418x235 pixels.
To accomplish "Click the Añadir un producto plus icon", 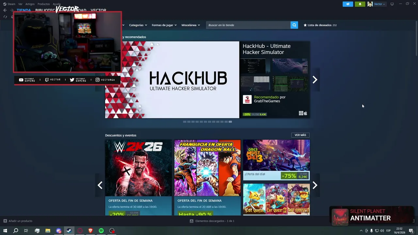I will pyautogui.click(x=5, y=221).
